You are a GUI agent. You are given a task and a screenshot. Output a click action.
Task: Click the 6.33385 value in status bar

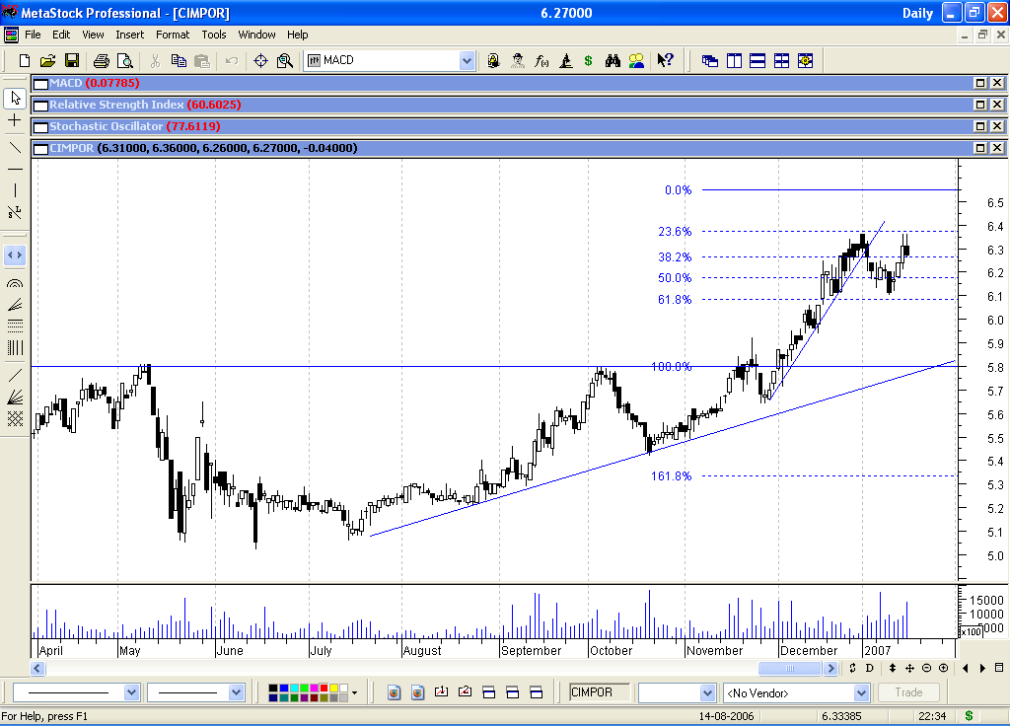point(841,716)
